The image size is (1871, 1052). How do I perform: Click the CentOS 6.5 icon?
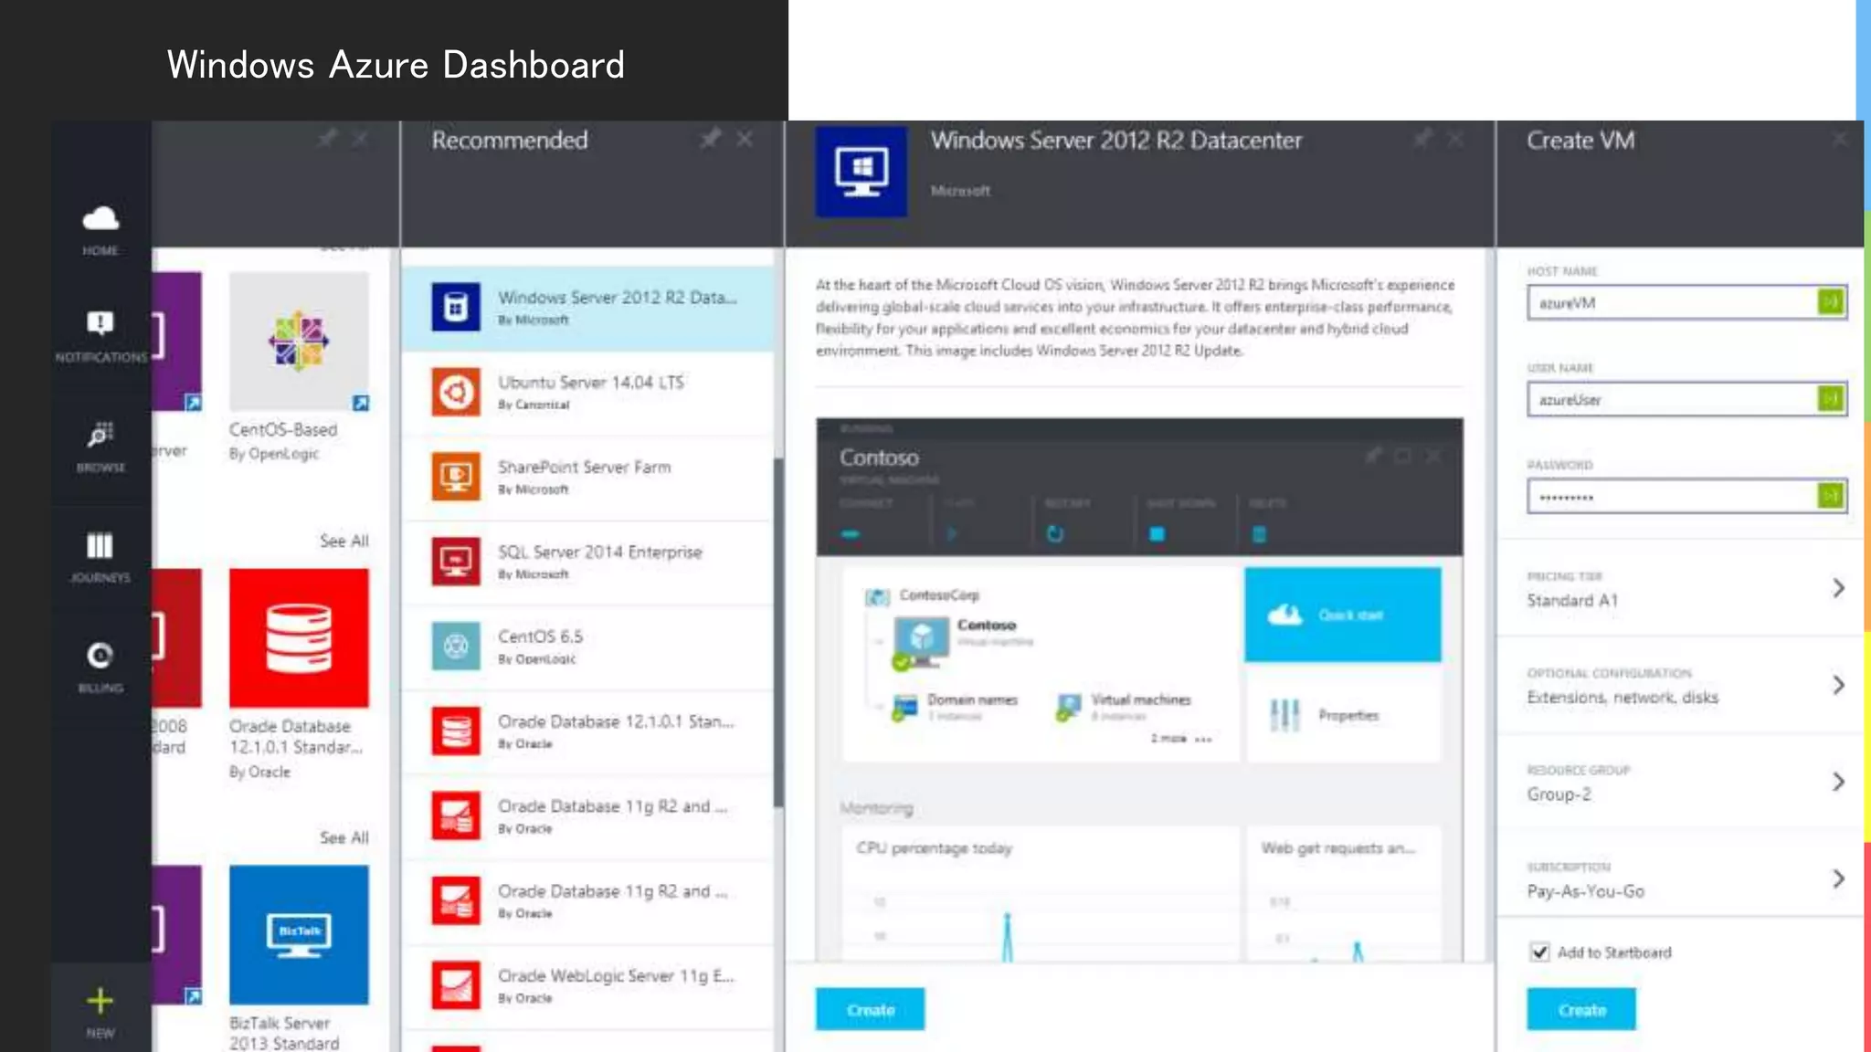(x=456, y=647)
